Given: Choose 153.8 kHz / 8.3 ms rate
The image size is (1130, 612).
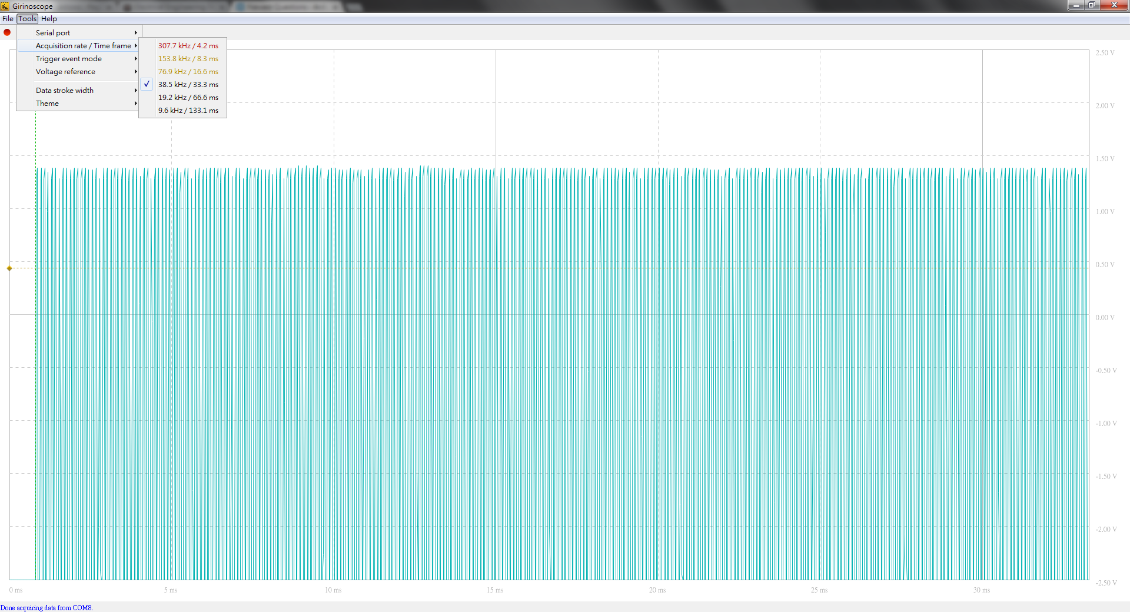Looking at the screenshot, I should click(x=183, y=59).
